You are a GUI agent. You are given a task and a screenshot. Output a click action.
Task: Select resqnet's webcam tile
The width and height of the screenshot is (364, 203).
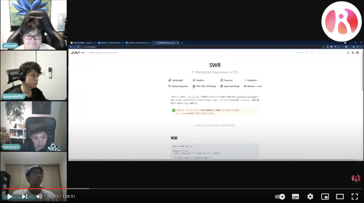coord(33,25)
